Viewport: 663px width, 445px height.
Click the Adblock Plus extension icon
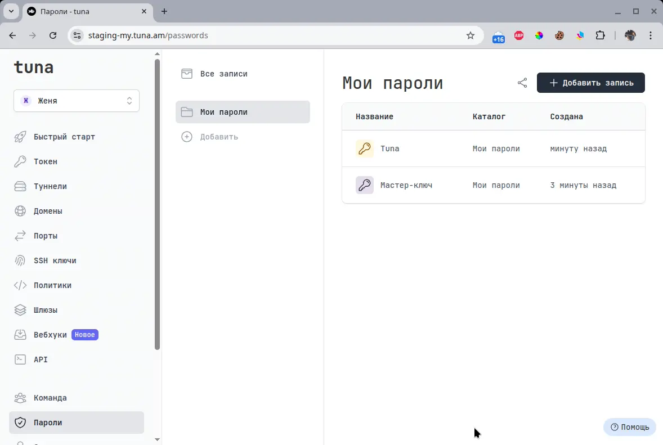tap(518, 35)
